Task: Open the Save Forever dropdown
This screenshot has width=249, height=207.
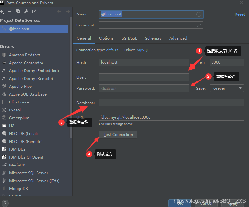Action: tap(227, 88)
